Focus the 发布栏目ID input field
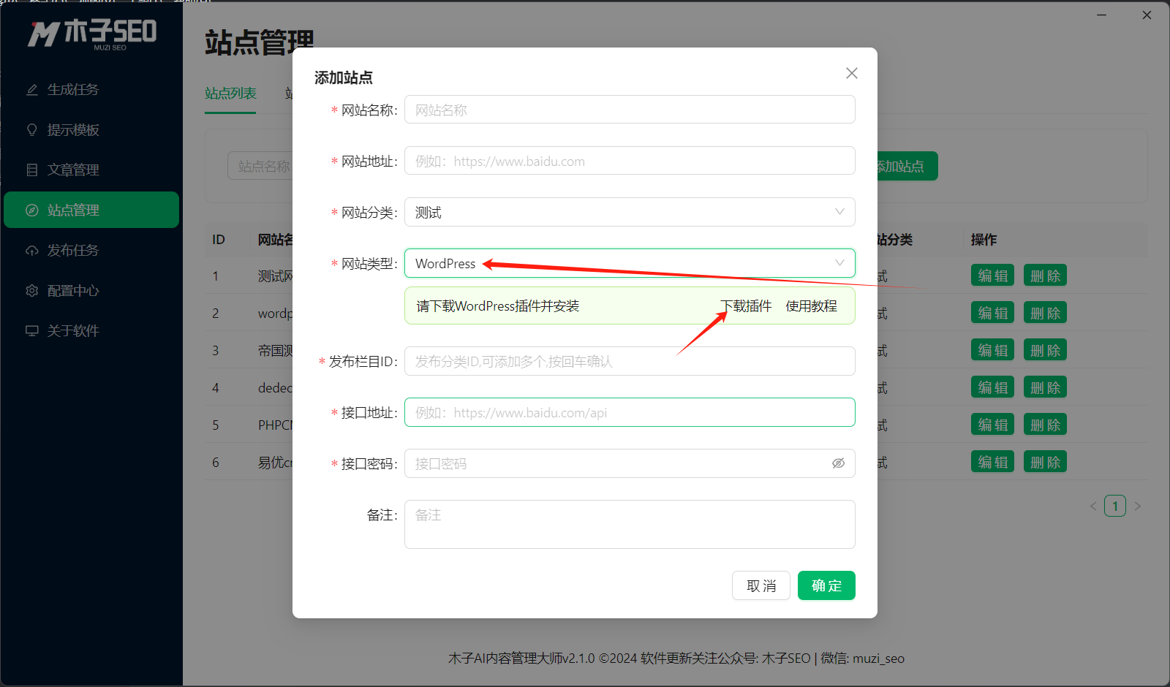The width and height of the screenshot is (1170, 687). pyautogui.click(x=630, y=361)
